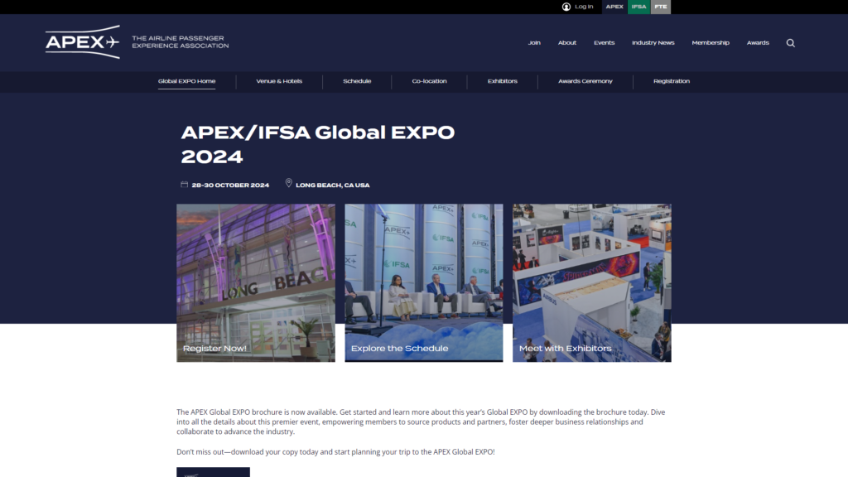Image resolution: width=848 pixels, height=477 pixels.
Task: Click the search magnifier icon
Action: pos(791,43)
